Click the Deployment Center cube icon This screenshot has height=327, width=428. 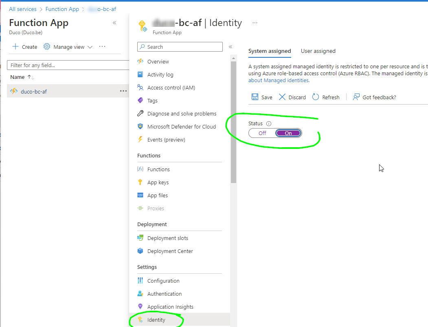tap(140, 251)
